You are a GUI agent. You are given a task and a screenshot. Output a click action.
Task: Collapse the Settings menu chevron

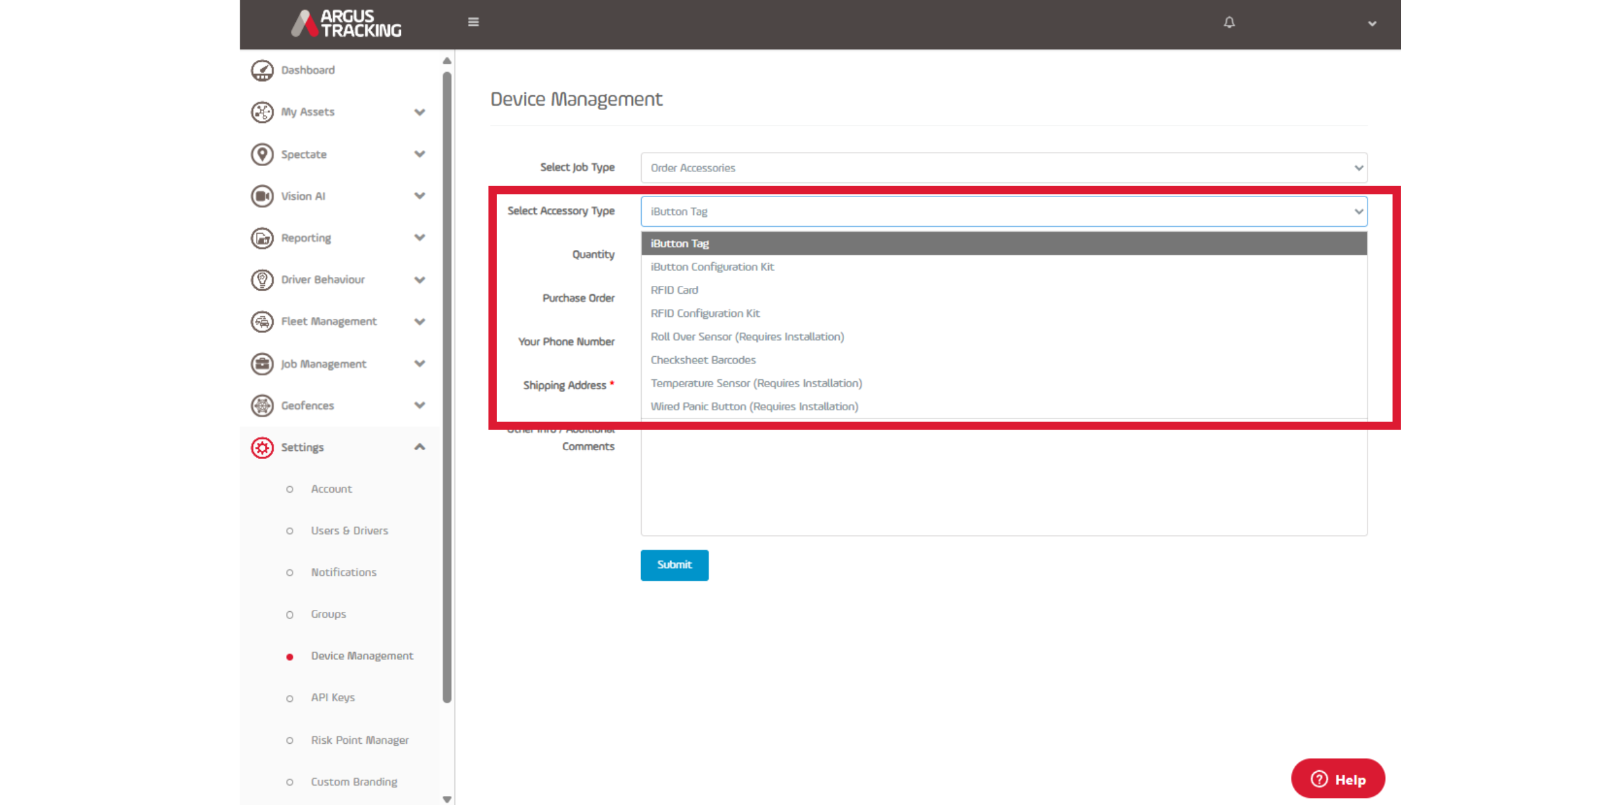click(420, 447)
